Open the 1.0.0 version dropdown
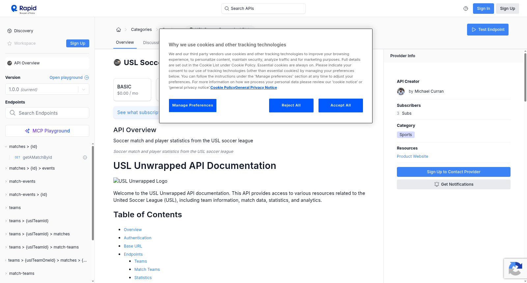 tap(47, 89)
